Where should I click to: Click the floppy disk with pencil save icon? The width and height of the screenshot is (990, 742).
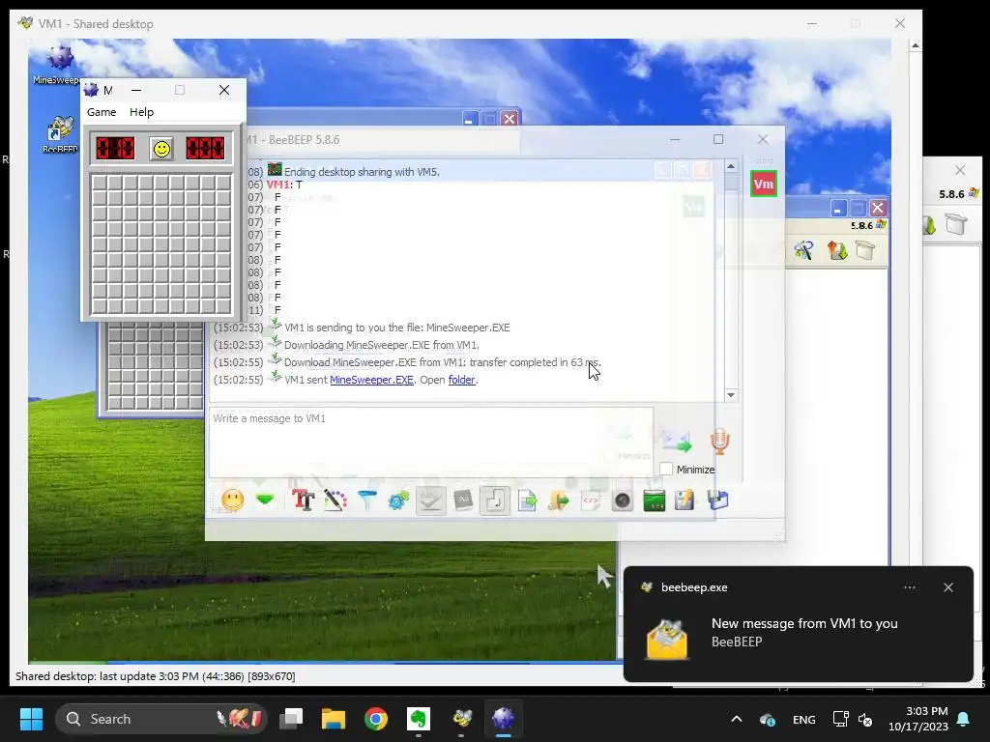(x=685, y=501)
